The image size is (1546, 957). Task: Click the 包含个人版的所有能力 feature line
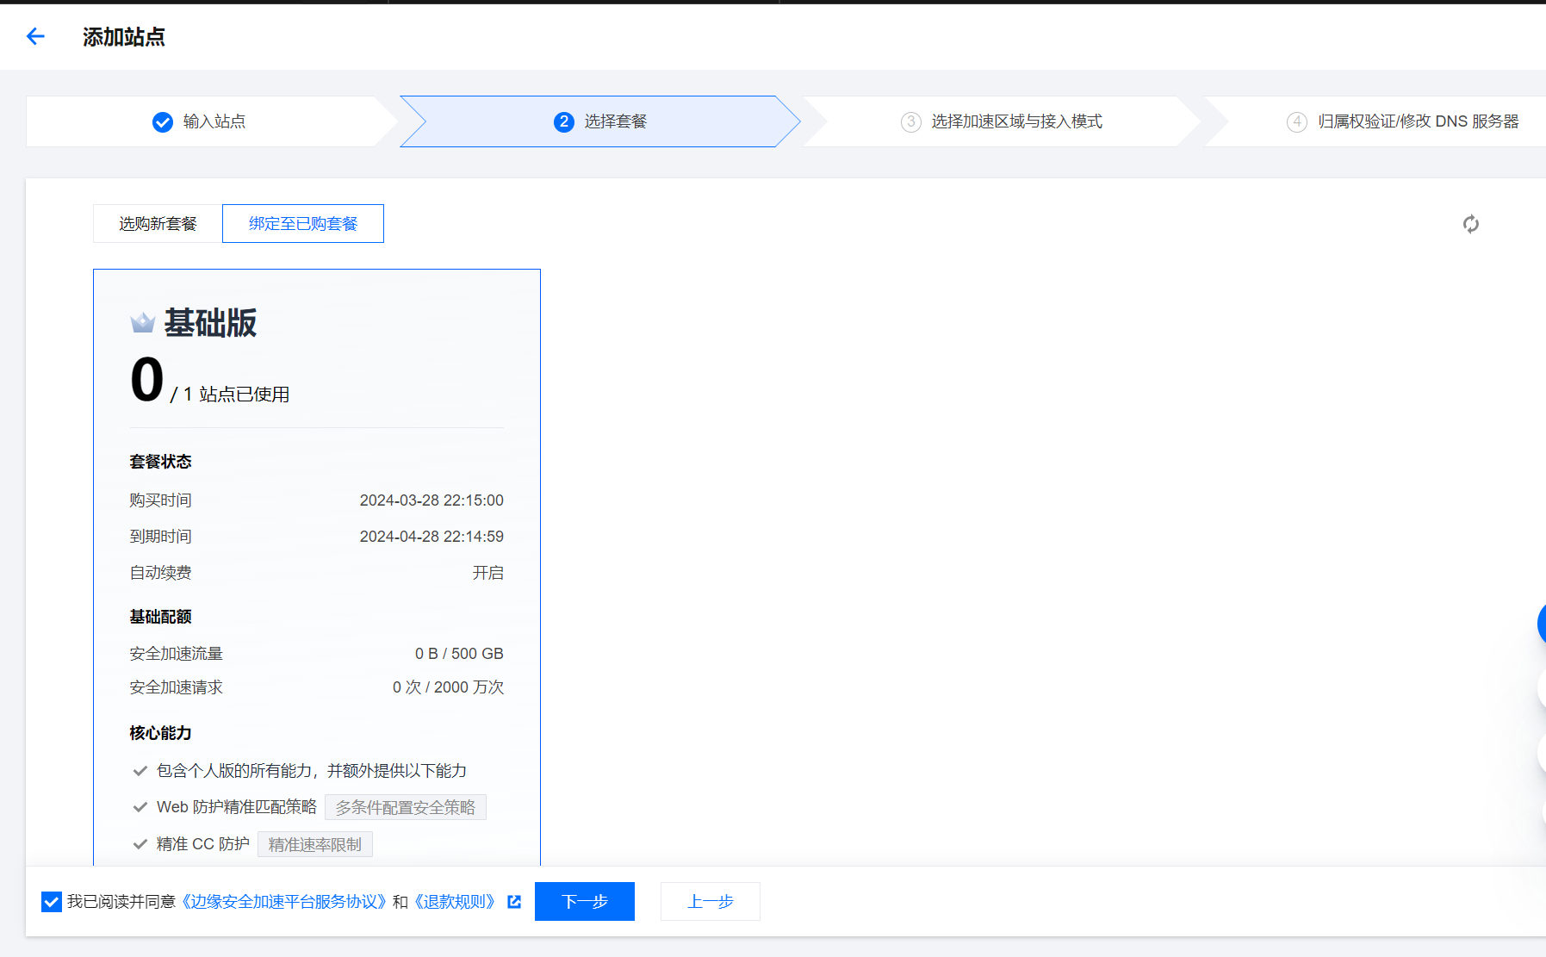click(x=312, y=771)
